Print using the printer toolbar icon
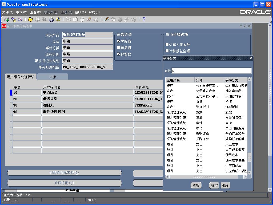 51,19
